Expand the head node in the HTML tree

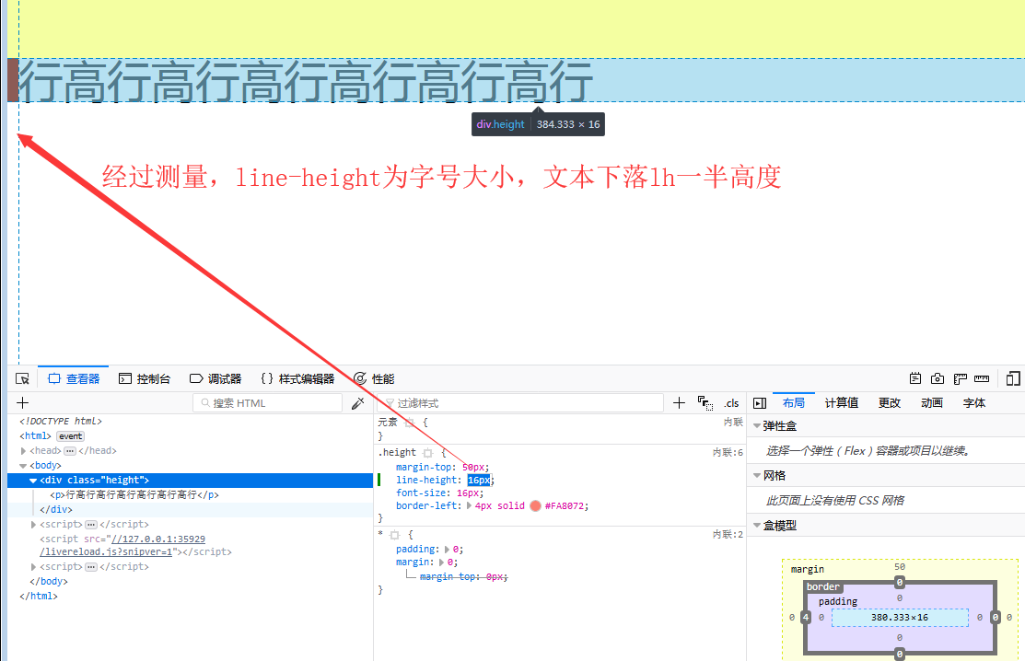click(x=23, y=451)
